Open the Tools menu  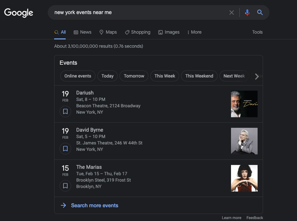257,32
